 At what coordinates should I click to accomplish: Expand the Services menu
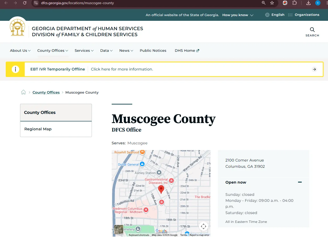click(x=84, y=50)
